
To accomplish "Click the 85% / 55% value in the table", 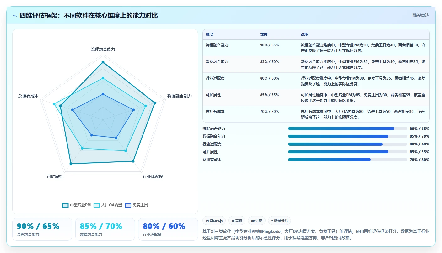I will (269, 95).
